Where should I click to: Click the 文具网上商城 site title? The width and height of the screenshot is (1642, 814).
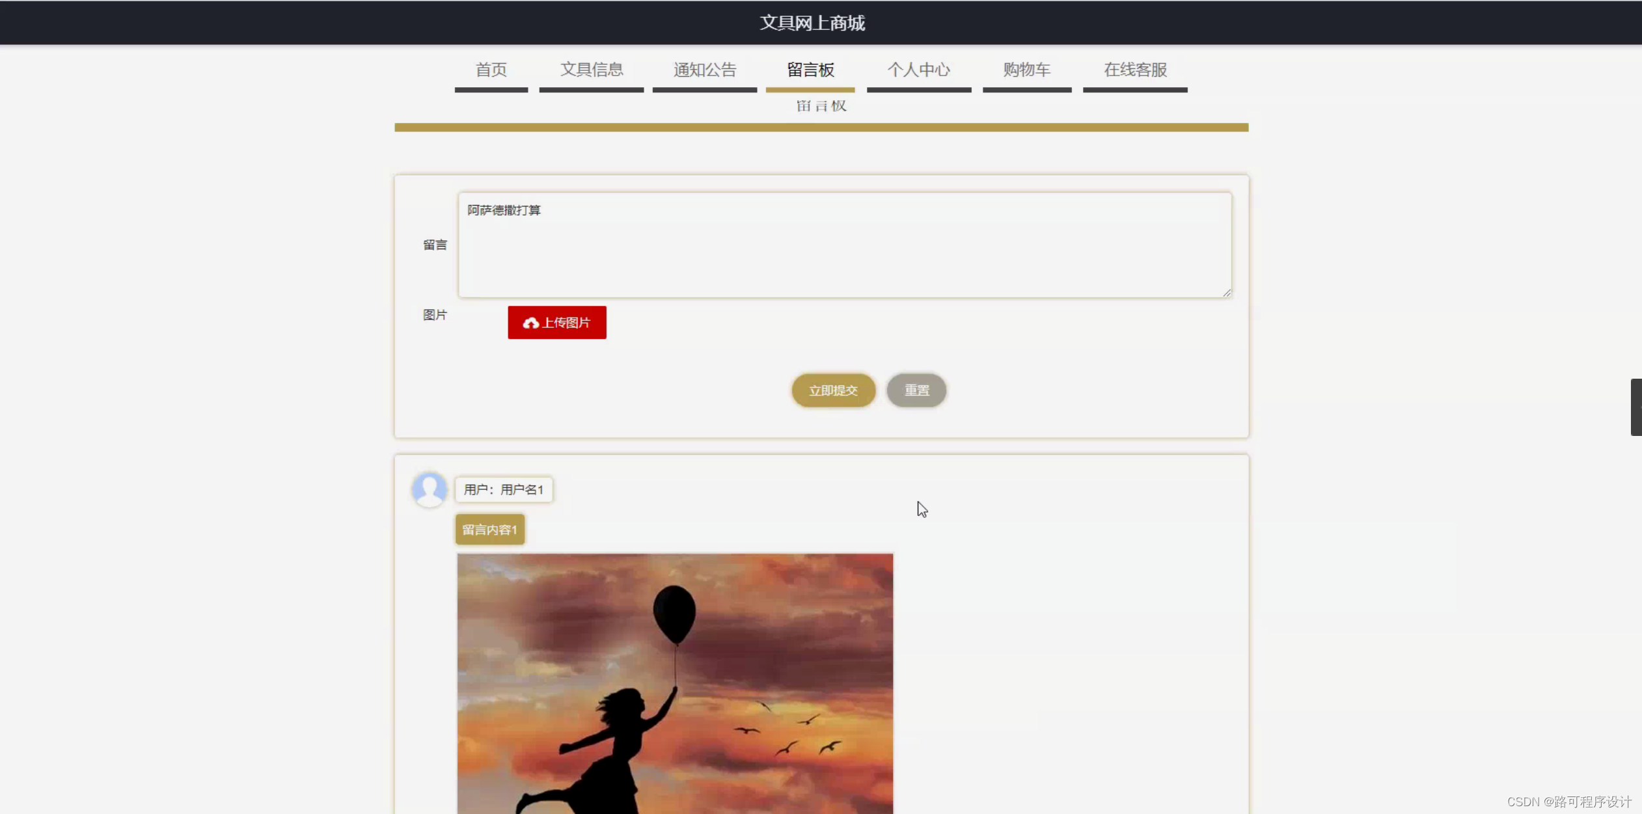coord(812,22)
